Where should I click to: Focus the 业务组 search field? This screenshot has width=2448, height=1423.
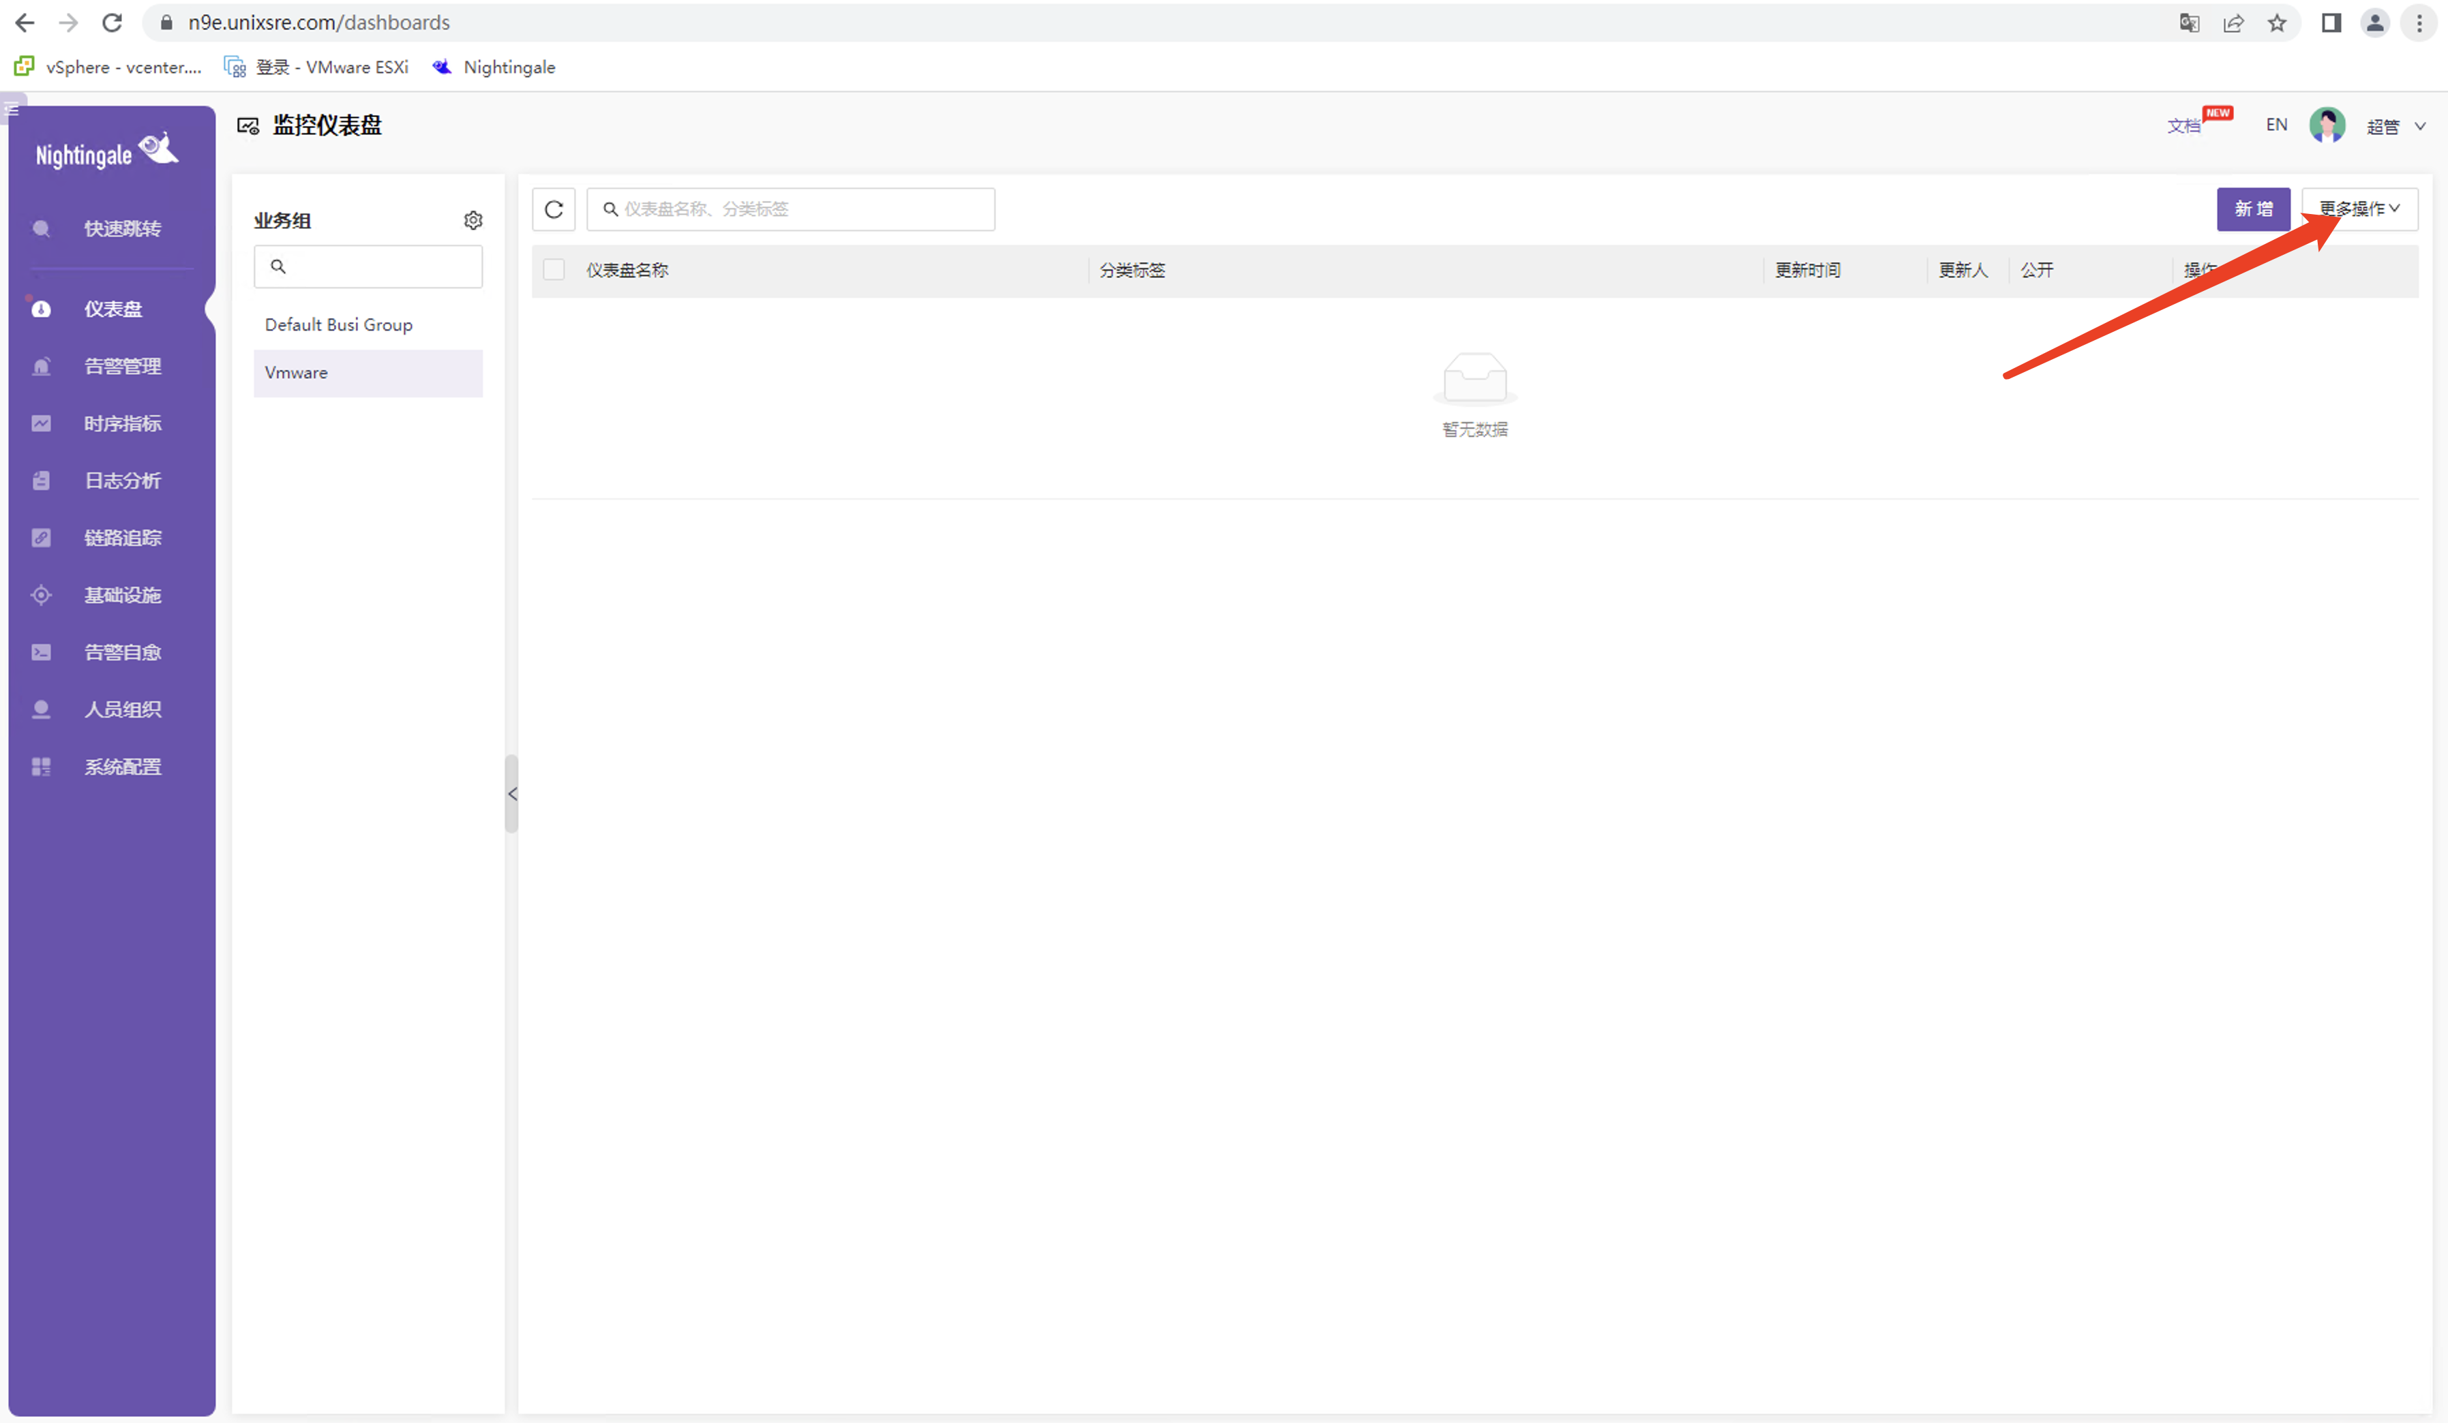368,266
